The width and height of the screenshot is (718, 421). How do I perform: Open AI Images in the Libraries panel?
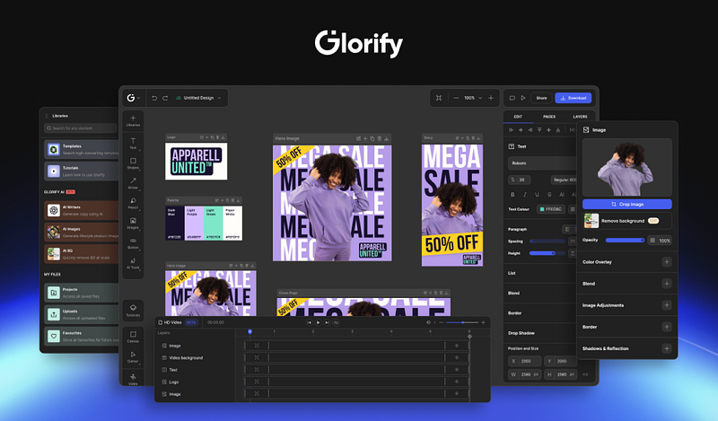pos(82,232)
